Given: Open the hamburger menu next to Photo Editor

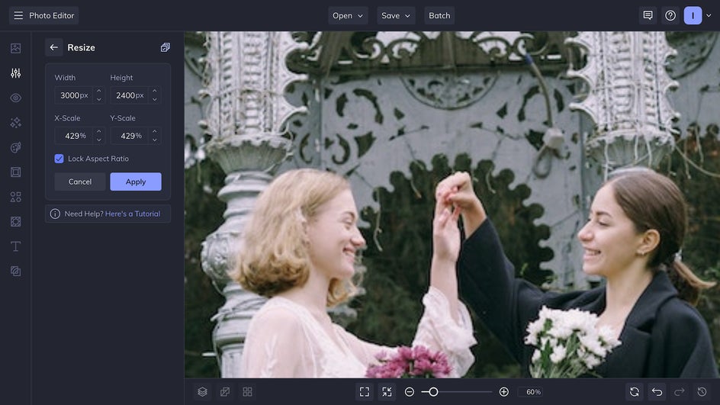Looking at the screenshot, I should click(18, 15).
